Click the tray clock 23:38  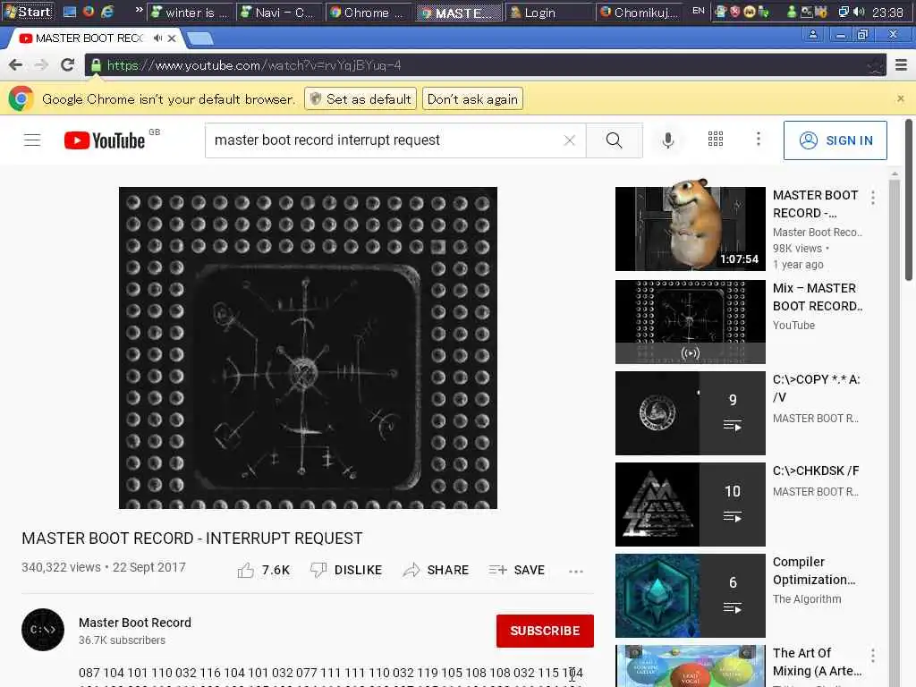point(887,13)
